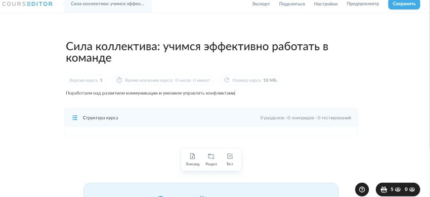Screen dimensions: 430x197
Task: Click the course description text field
Action: pyautogui.click(x=150, y=93)
